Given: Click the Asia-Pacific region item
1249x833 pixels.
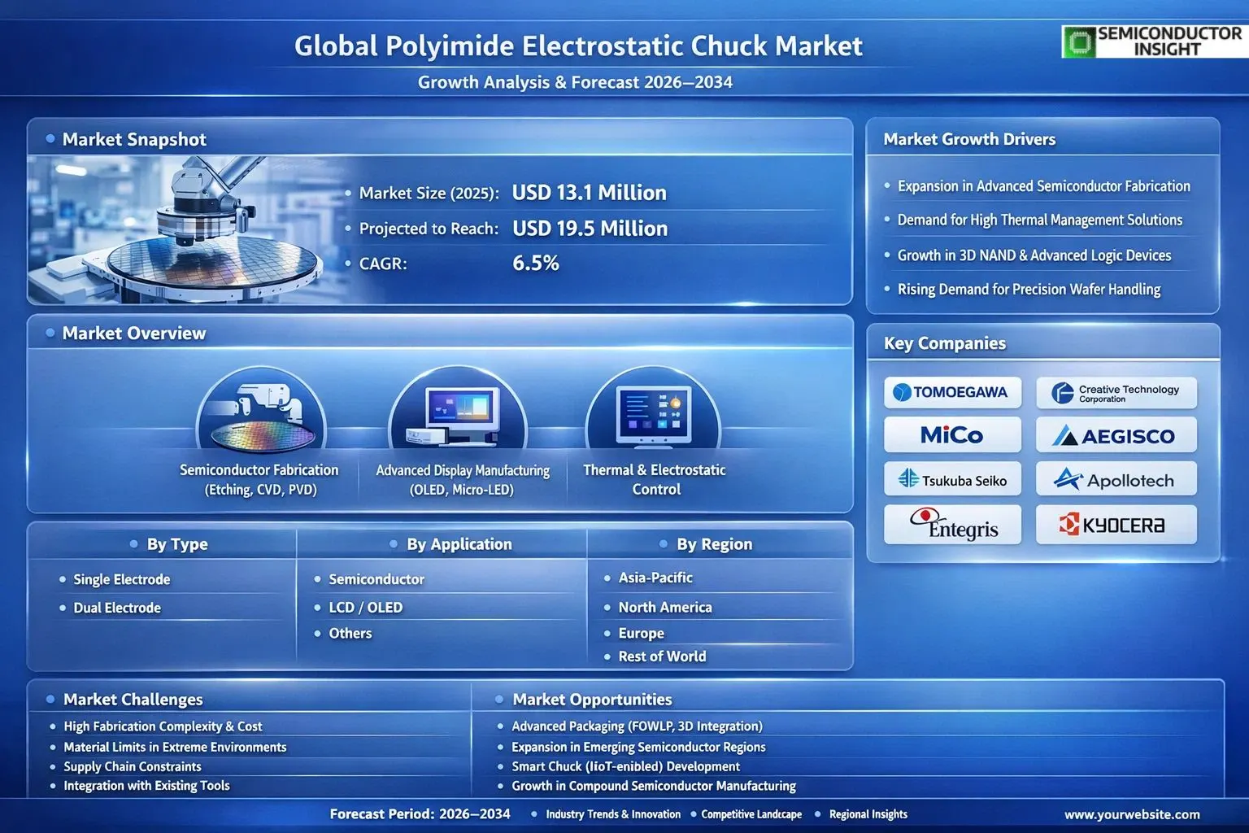Looking at the screenshot, I should click(655, 578).
